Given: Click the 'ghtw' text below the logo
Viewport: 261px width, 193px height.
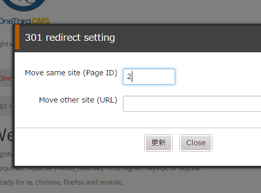Looking at the screenshot, I should 6,44.
